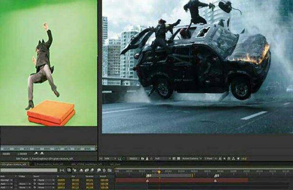Click the Edit Target composition name label
The width and height of the screenshot is (293, 190).
[45, 159]
